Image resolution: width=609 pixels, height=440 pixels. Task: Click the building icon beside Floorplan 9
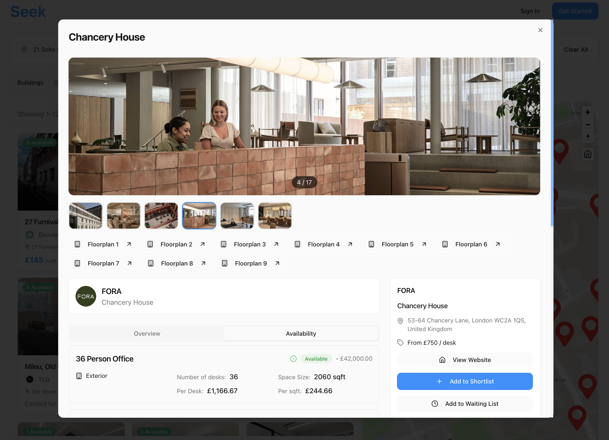225,263
